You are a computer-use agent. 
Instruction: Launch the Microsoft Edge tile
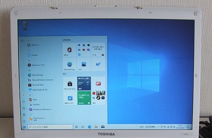tap(70, 64)
